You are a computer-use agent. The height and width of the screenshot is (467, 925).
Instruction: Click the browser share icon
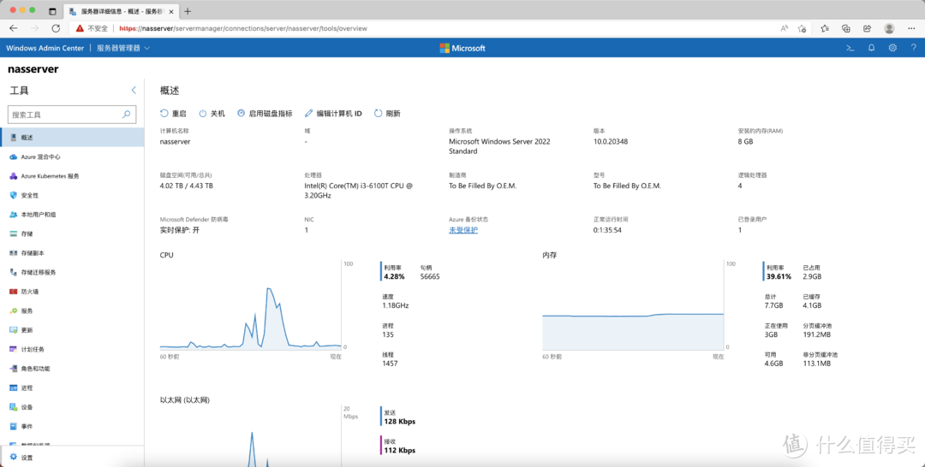(x=867, y=28)
